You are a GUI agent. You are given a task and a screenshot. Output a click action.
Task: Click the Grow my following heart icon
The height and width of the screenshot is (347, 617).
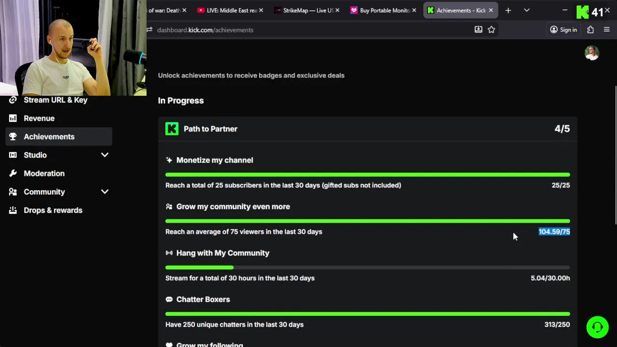pos(169,345)
